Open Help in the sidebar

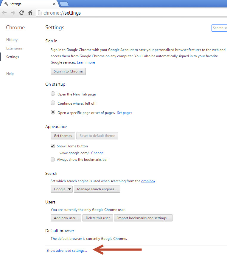(10, 74)
